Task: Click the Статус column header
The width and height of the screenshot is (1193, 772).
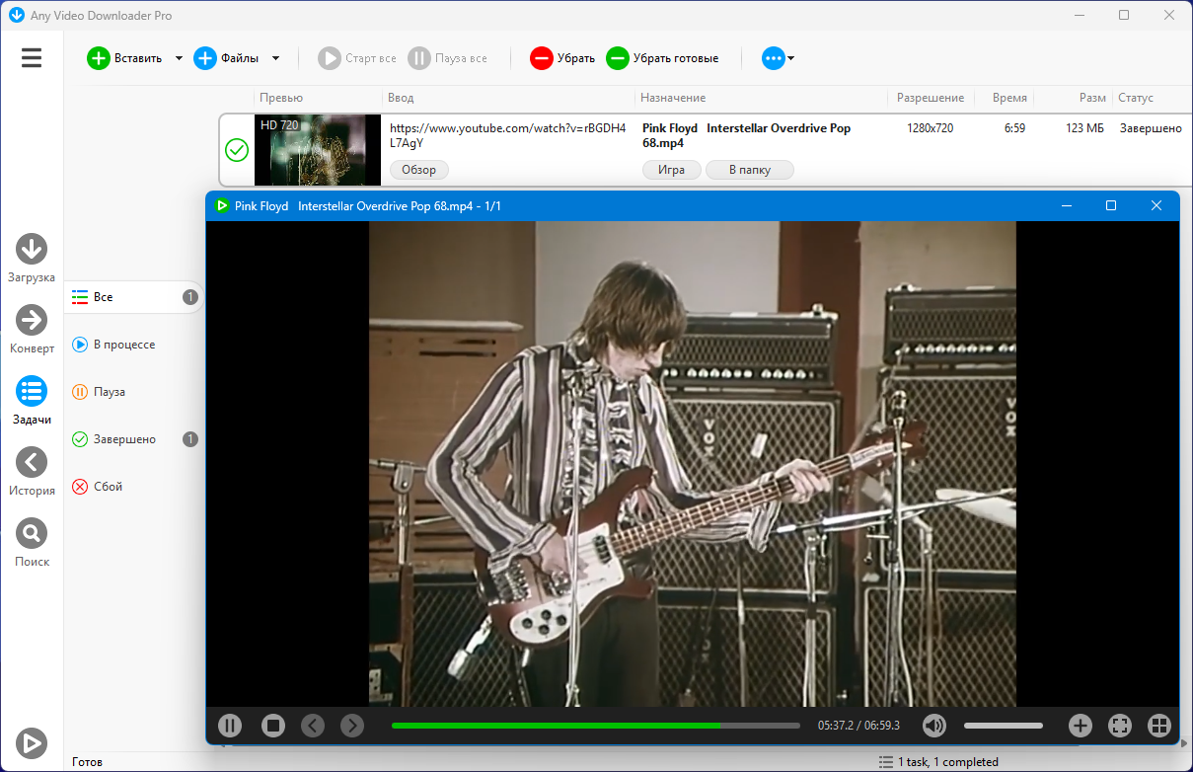Action: tap(1136, 98)
